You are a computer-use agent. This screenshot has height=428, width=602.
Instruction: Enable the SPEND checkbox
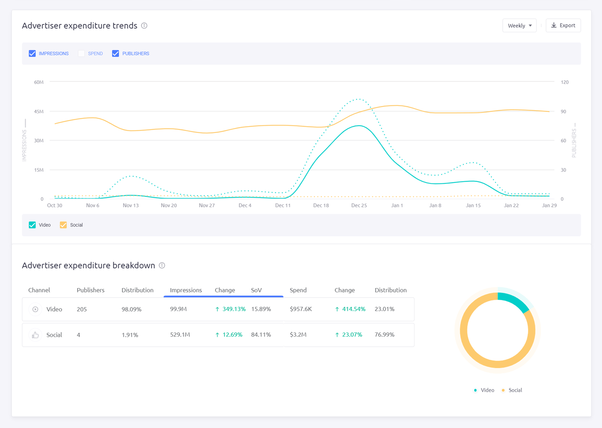pos(81,53)
